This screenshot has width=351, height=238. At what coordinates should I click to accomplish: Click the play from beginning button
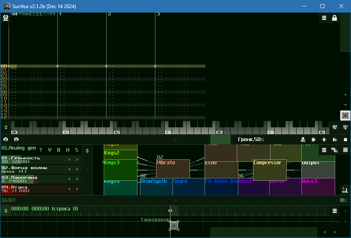[x=324, y=139]
